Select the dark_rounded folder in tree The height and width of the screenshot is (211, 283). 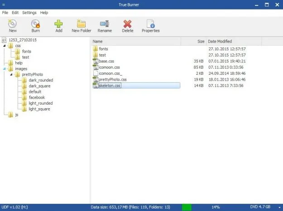coord(41,80)
